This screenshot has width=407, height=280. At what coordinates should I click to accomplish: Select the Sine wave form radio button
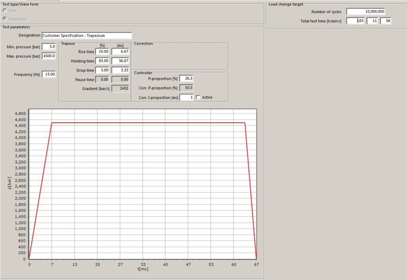click(4, 11)
